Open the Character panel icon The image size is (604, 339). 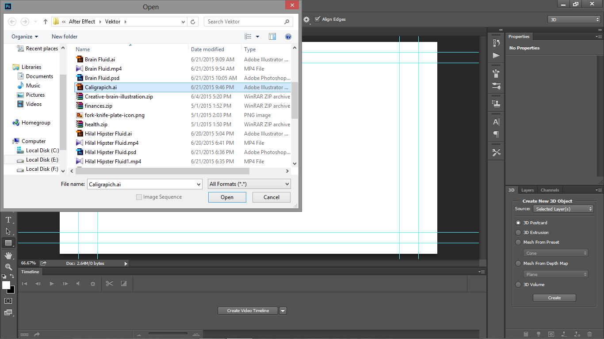[x=496, y=122]
